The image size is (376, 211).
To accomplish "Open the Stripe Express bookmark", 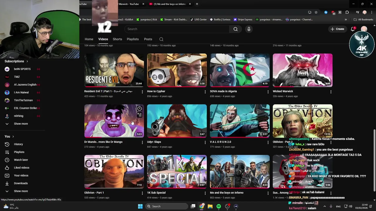I will tap(243, 20).
